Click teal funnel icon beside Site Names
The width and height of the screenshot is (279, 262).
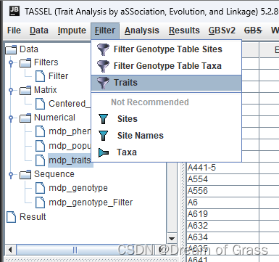point(104,136)
